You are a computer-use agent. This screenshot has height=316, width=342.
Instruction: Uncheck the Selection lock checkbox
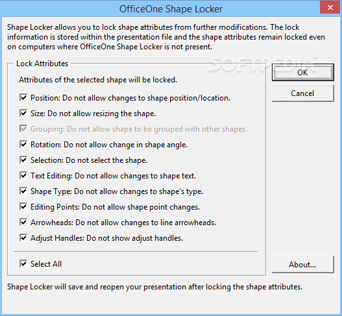point(23,160)
